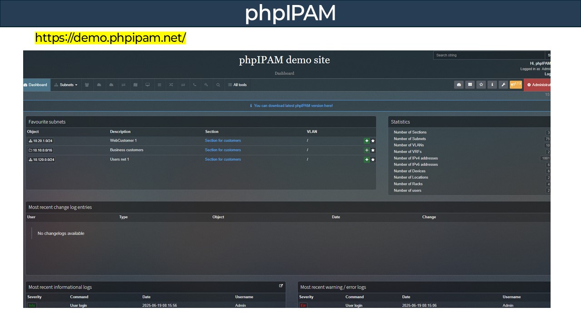Open folder 10.10.0.0/16

click(41, 150)
